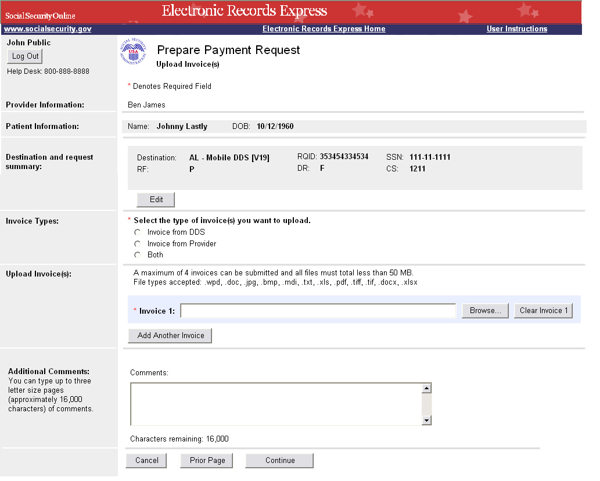Image resolution: width=600 pixels, height=481 pixels.
Task: Open the User Instructions link
Action: coord(516,29)
